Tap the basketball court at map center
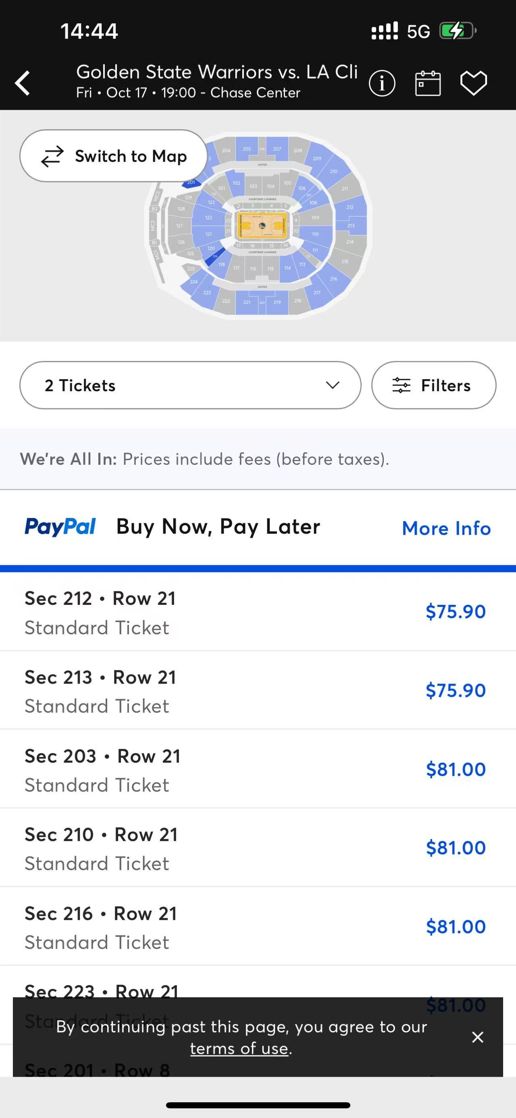Image resolution: width=516 pixels, height=1118 pixels. click(262, 225)
